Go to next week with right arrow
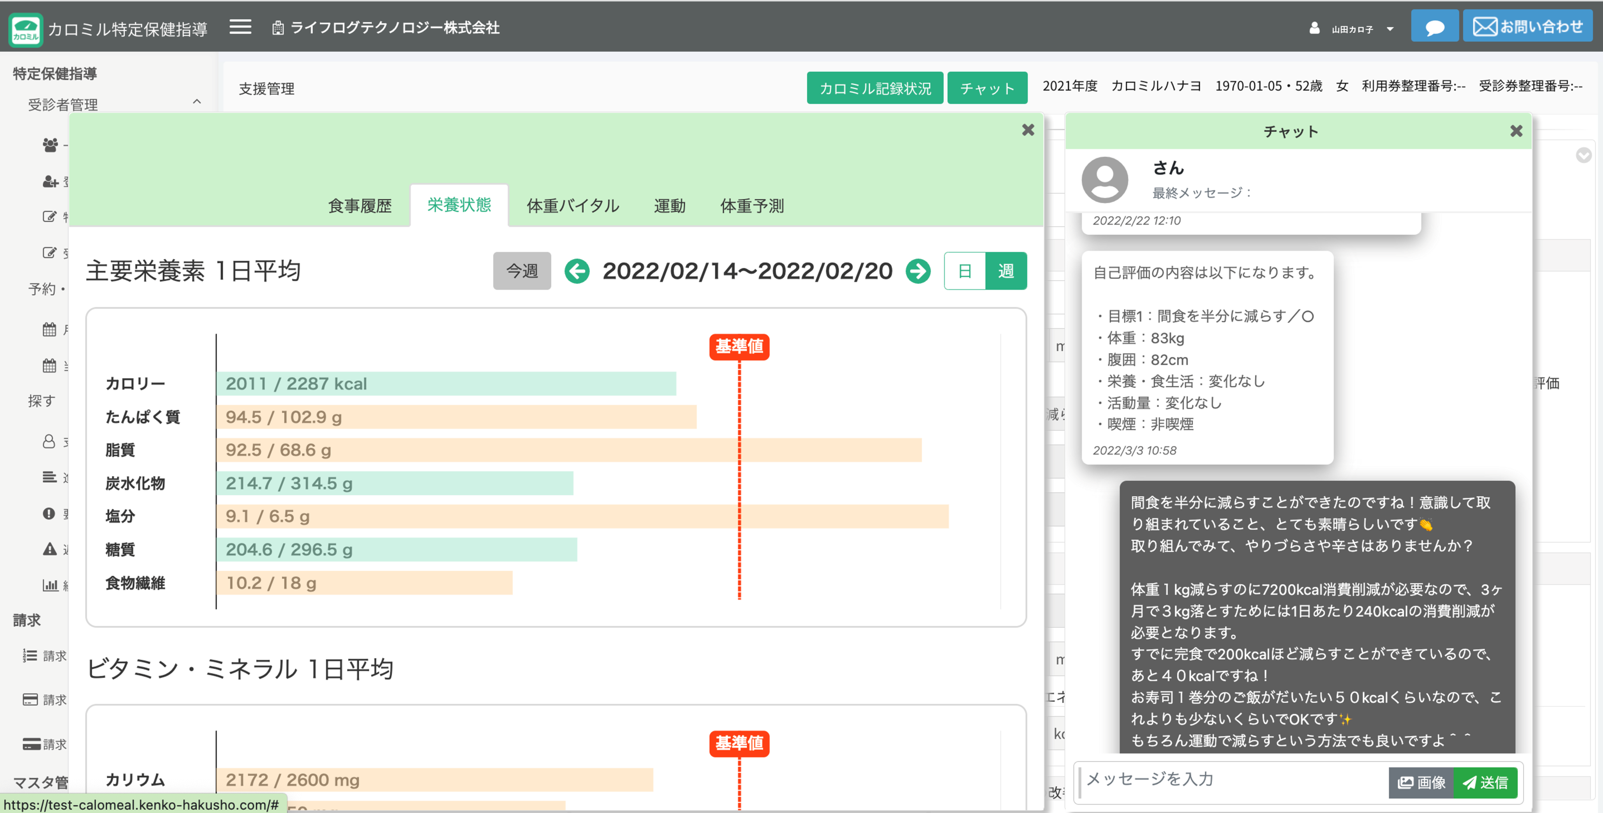 point(918,271)
